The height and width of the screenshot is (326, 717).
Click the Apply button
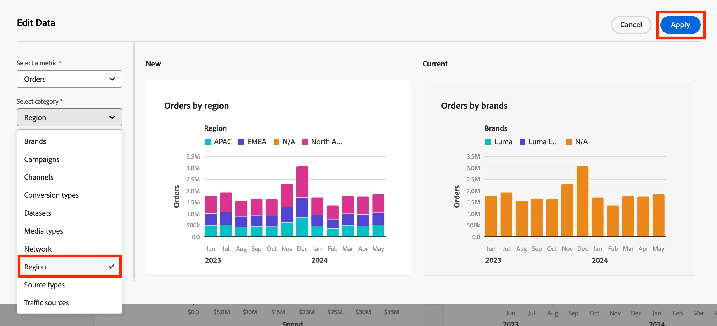tap(680, 25)
